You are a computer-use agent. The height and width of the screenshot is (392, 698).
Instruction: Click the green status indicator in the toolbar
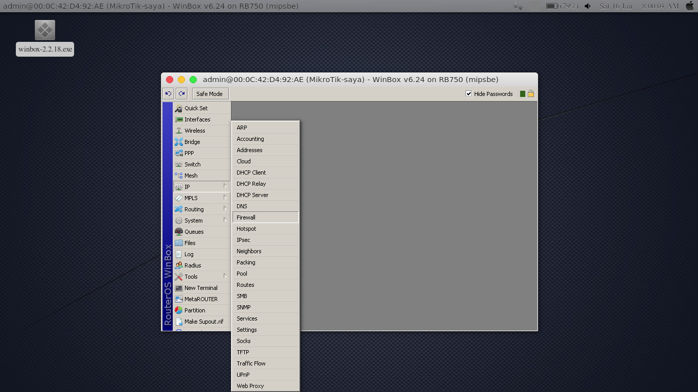pyautogui.click(x=523, y=94)
